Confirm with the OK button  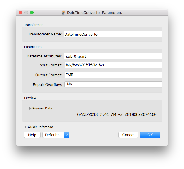pos(150,135)
